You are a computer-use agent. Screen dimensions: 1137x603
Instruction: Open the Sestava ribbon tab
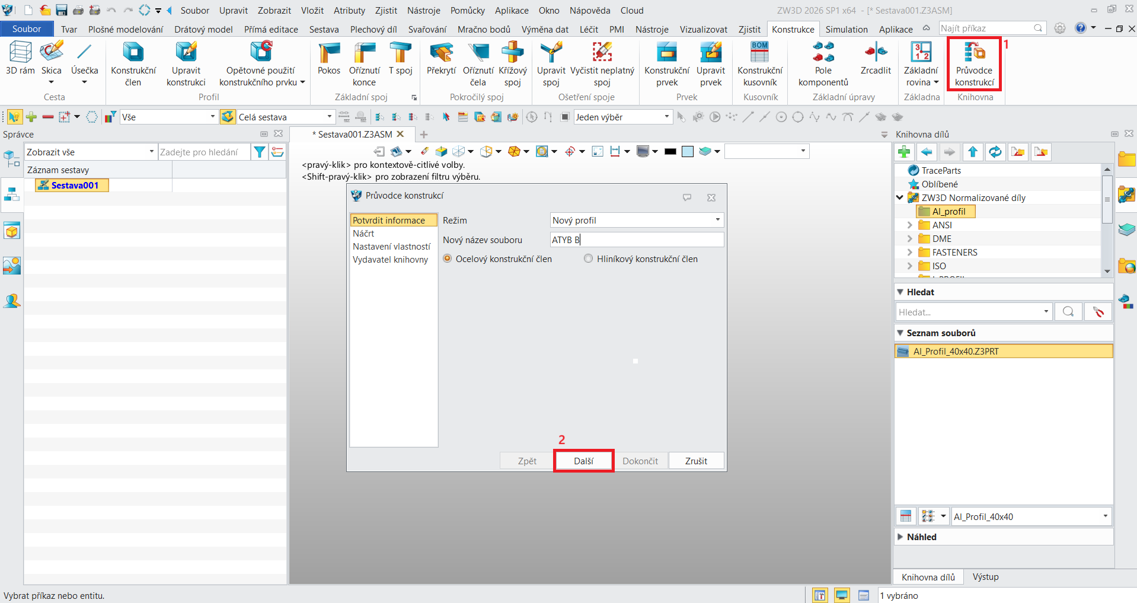click(324, 29)
